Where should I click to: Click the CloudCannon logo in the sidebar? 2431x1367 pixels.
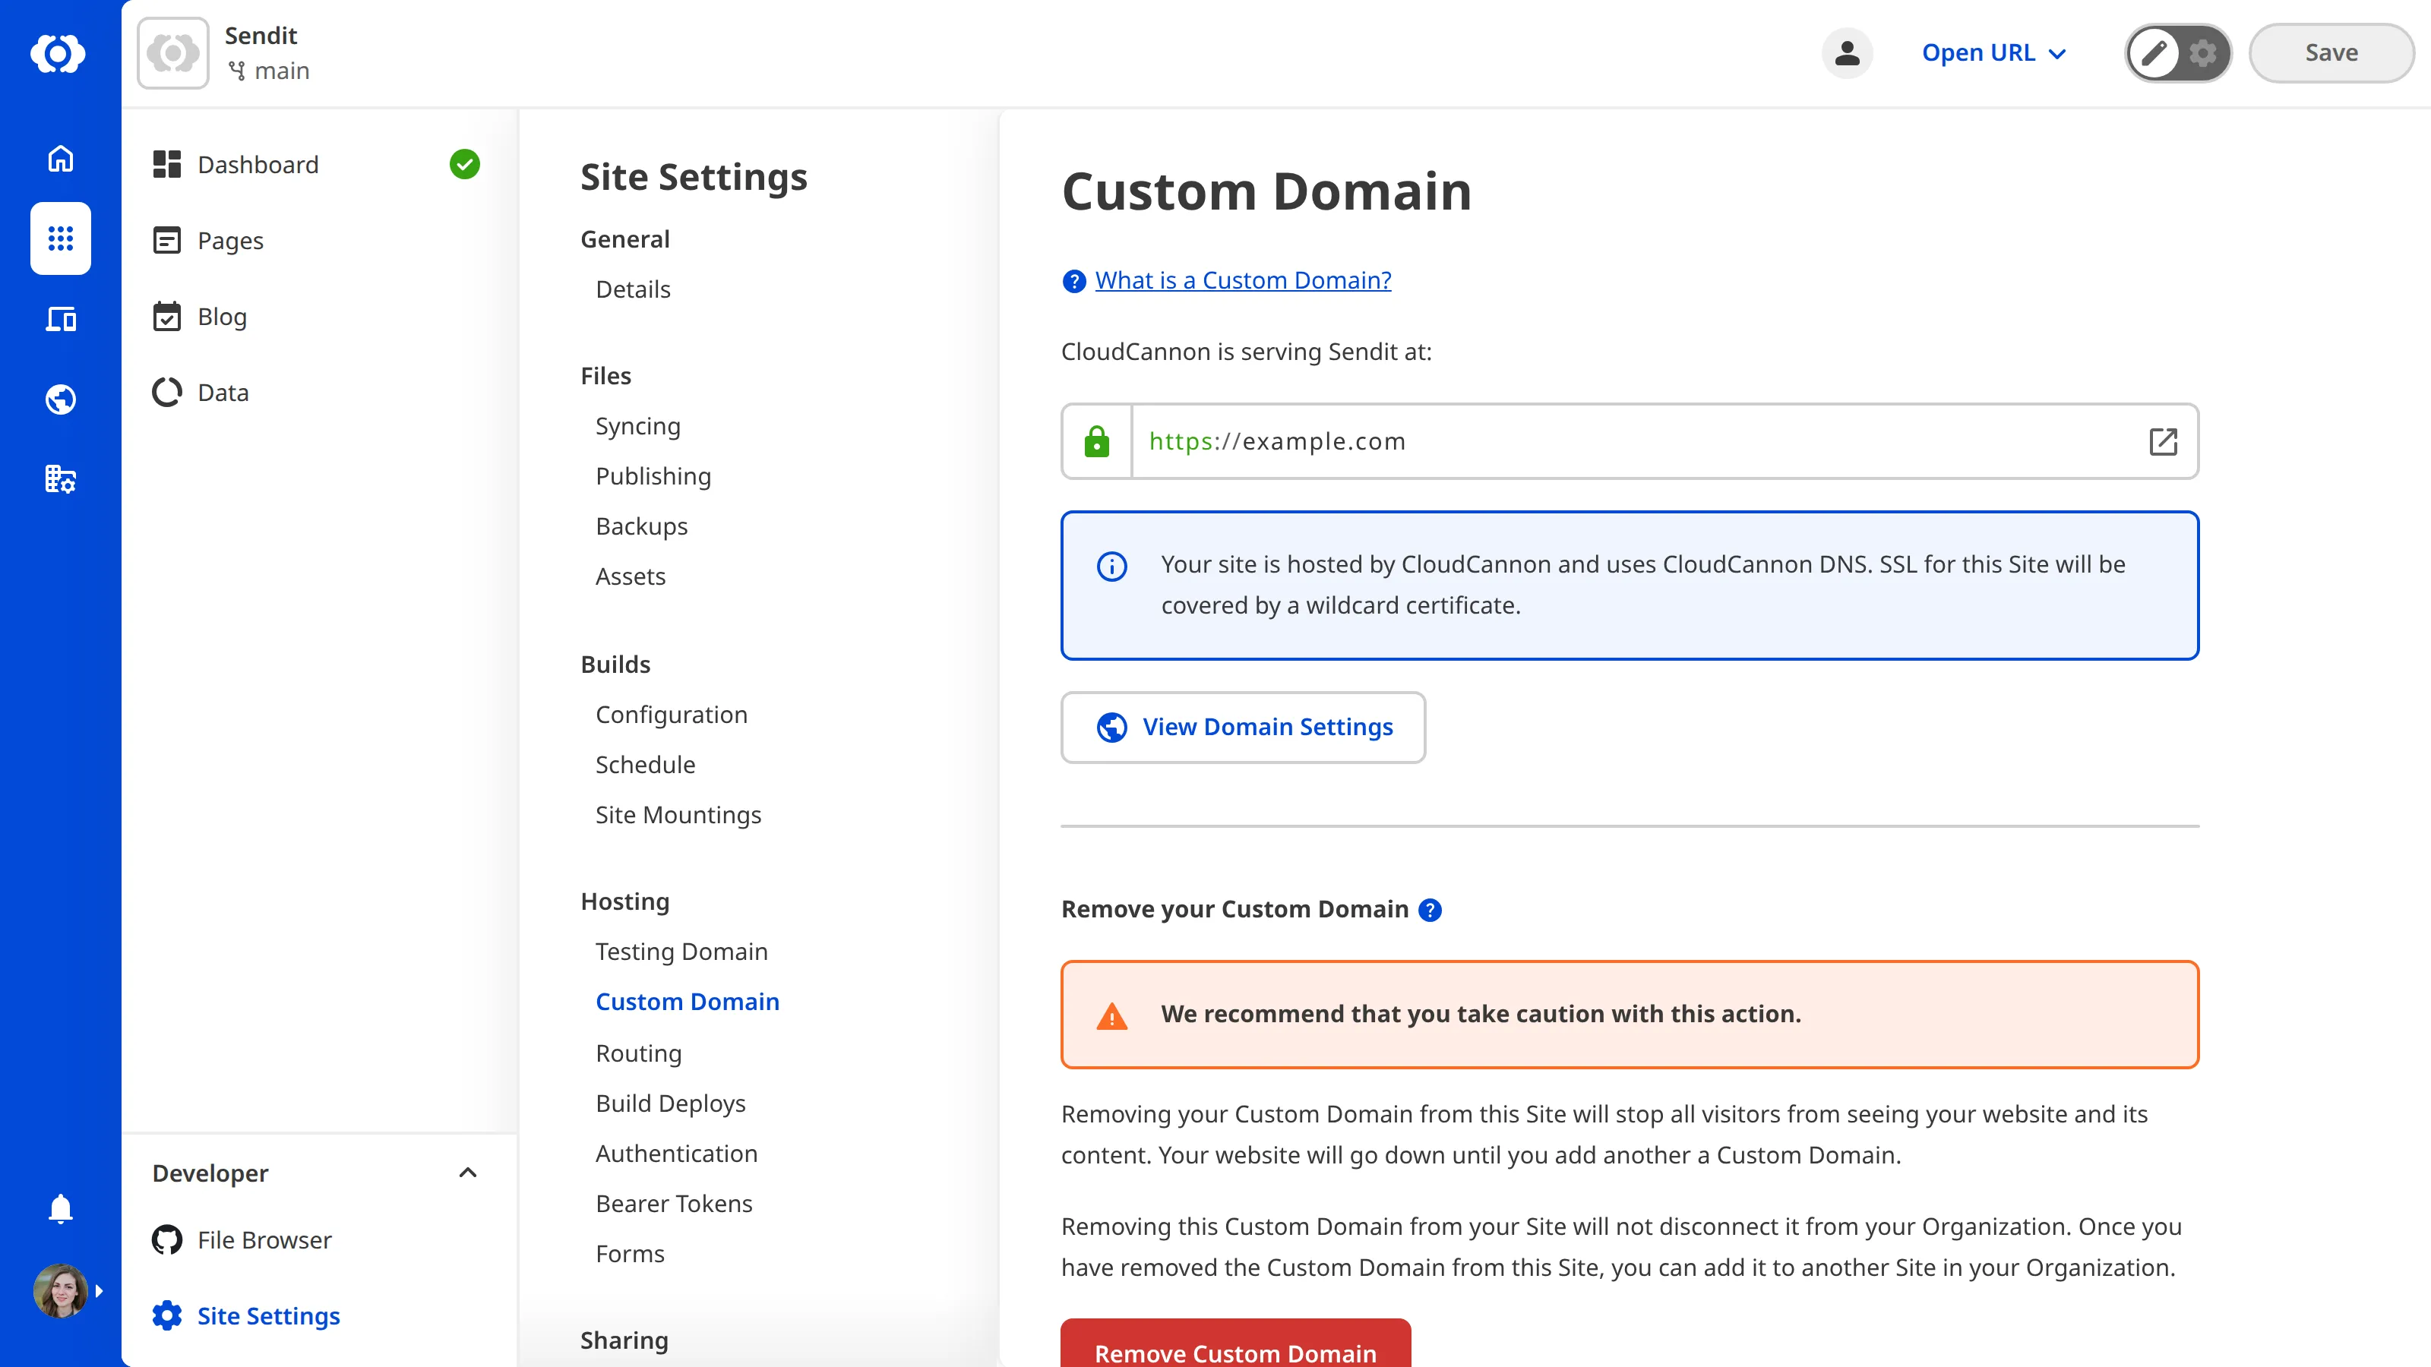[x=59, y=53]
